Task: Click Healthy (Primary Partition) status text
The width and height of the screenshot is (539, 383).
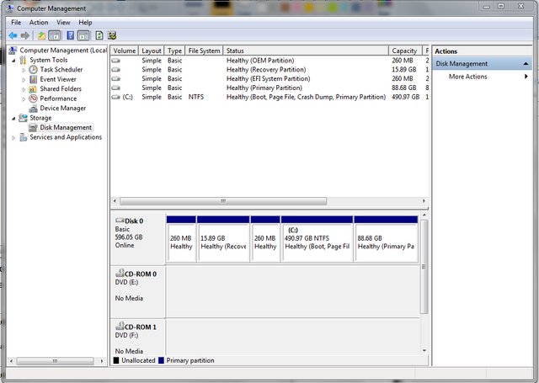Action: pyautogui.click(x=264, y=88)
